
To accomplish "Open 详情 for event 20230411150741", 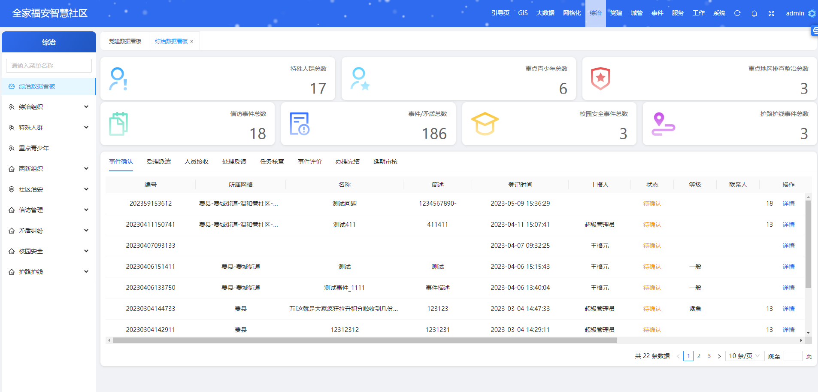I will point(788,225).
